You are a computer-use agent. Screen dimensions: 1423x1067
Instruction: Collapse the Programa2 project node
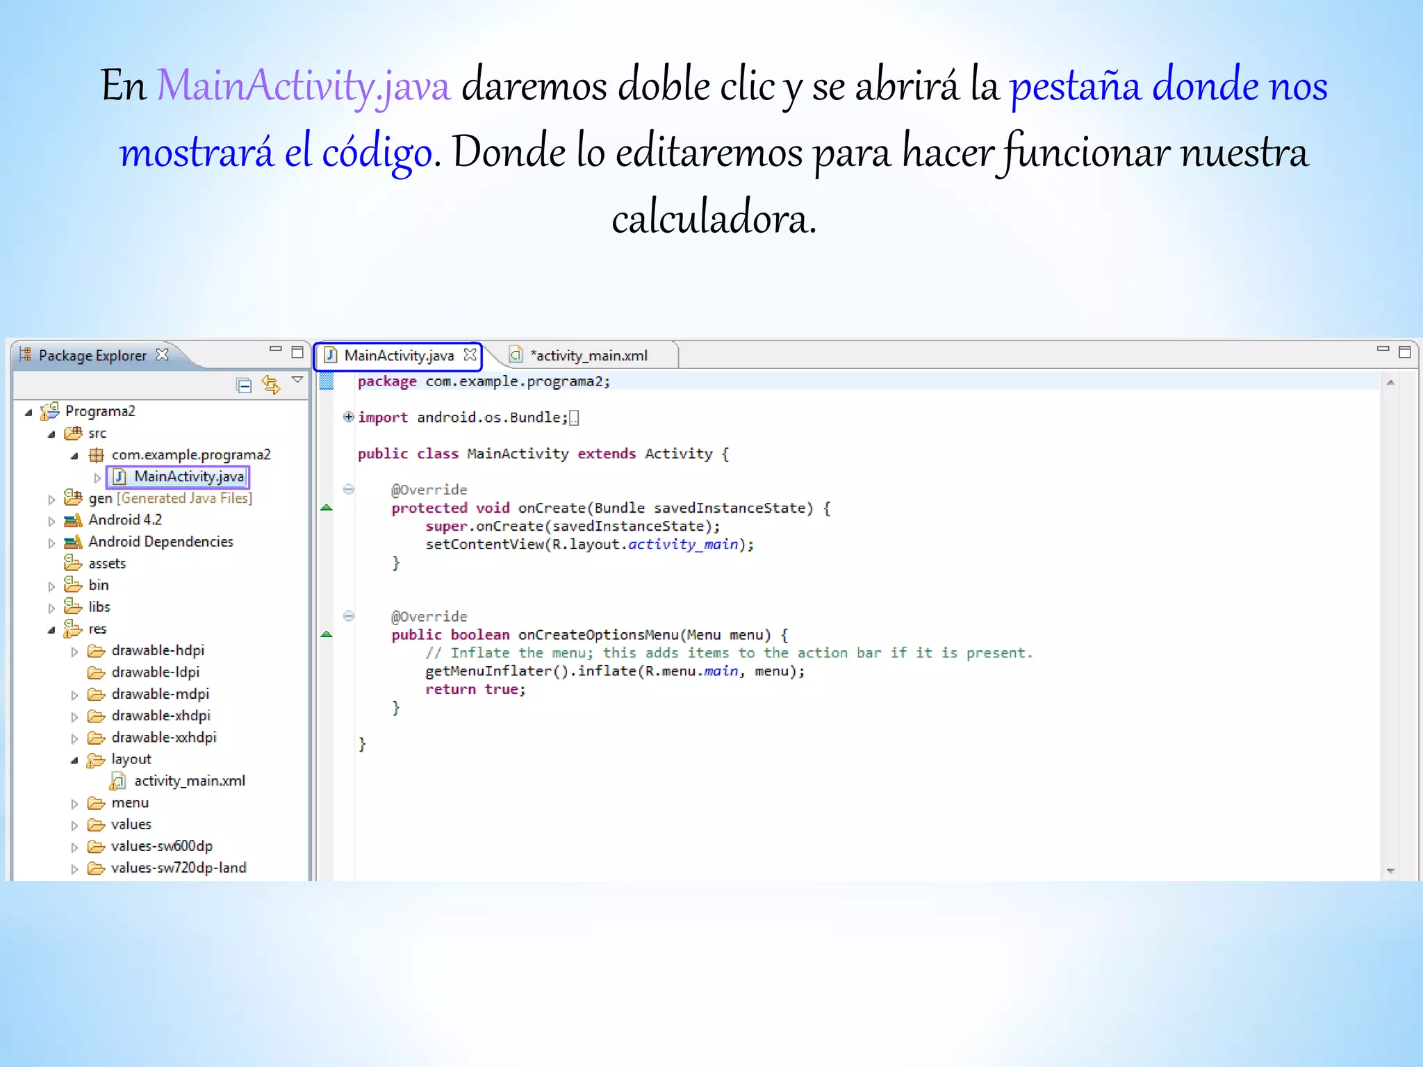click(x=28, y=413)
